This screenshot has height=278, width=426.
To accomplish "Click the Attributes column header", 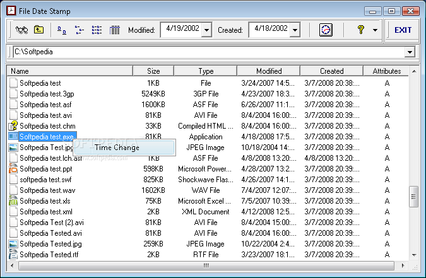I will [386, 71].
